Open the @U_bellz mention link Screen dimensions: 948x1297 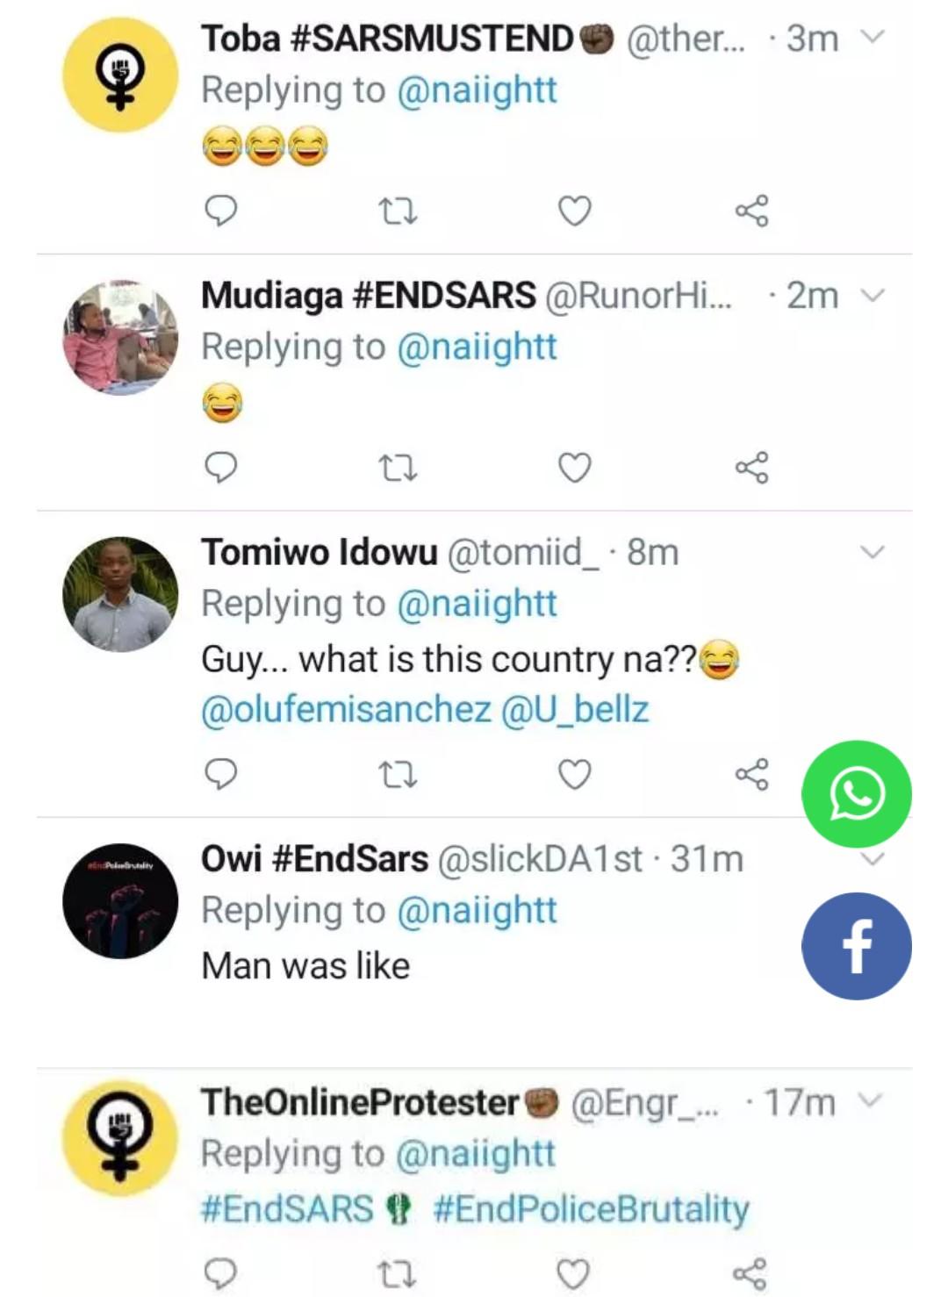click(x=575, y=709)
